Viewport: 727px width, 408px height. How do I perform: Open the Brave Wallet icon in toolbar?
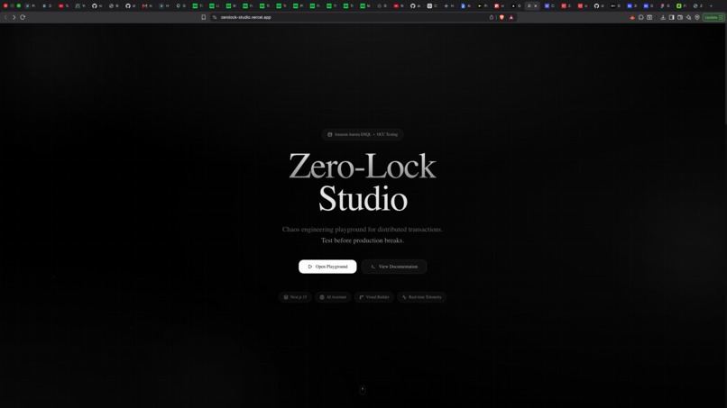tap(680, 17)
